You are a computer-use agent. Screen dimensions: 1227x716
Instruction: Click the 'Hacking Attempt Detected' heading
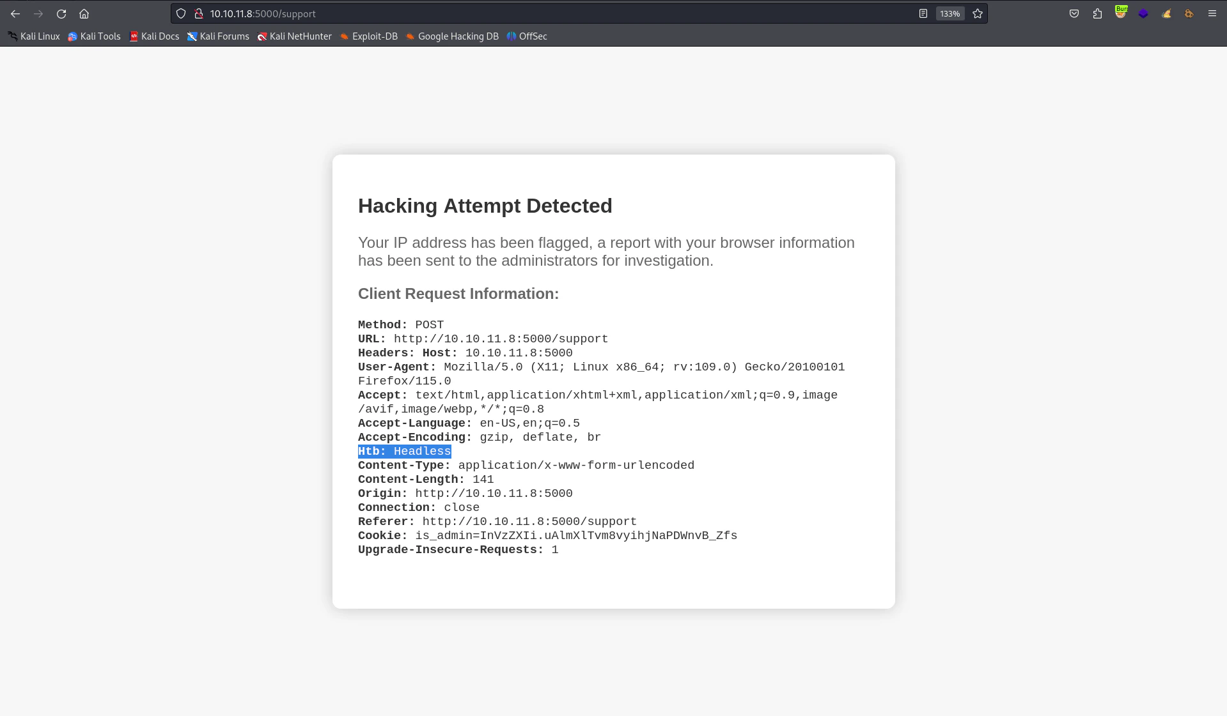[x=485, y=206]
